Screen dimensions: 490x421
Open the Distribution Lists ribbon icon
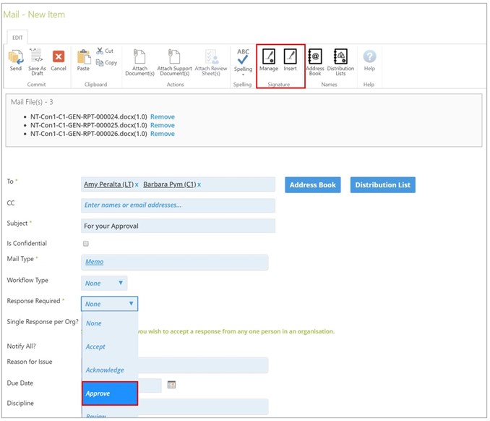pos(340,62)
